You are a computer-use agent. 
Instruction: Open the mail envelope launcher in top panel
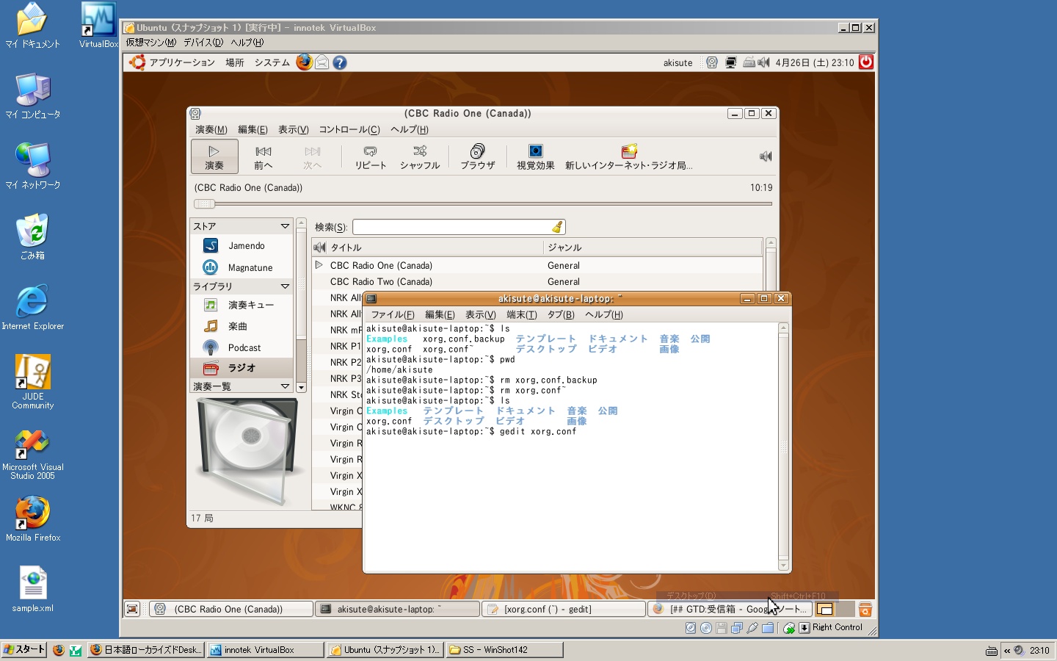(322, 62)
